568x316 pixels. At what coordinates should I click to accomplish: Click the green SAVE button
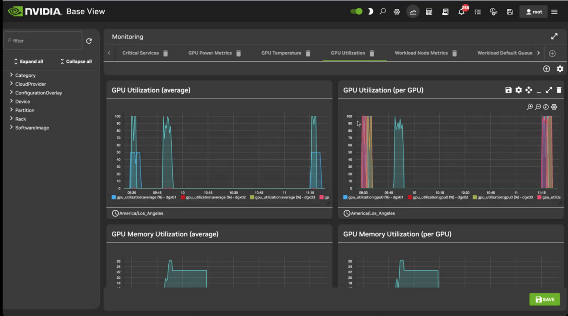[545, 299]
